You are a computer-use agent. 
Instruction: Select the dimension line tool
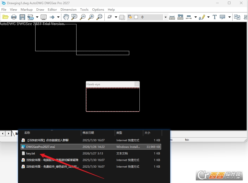(189, 17)
